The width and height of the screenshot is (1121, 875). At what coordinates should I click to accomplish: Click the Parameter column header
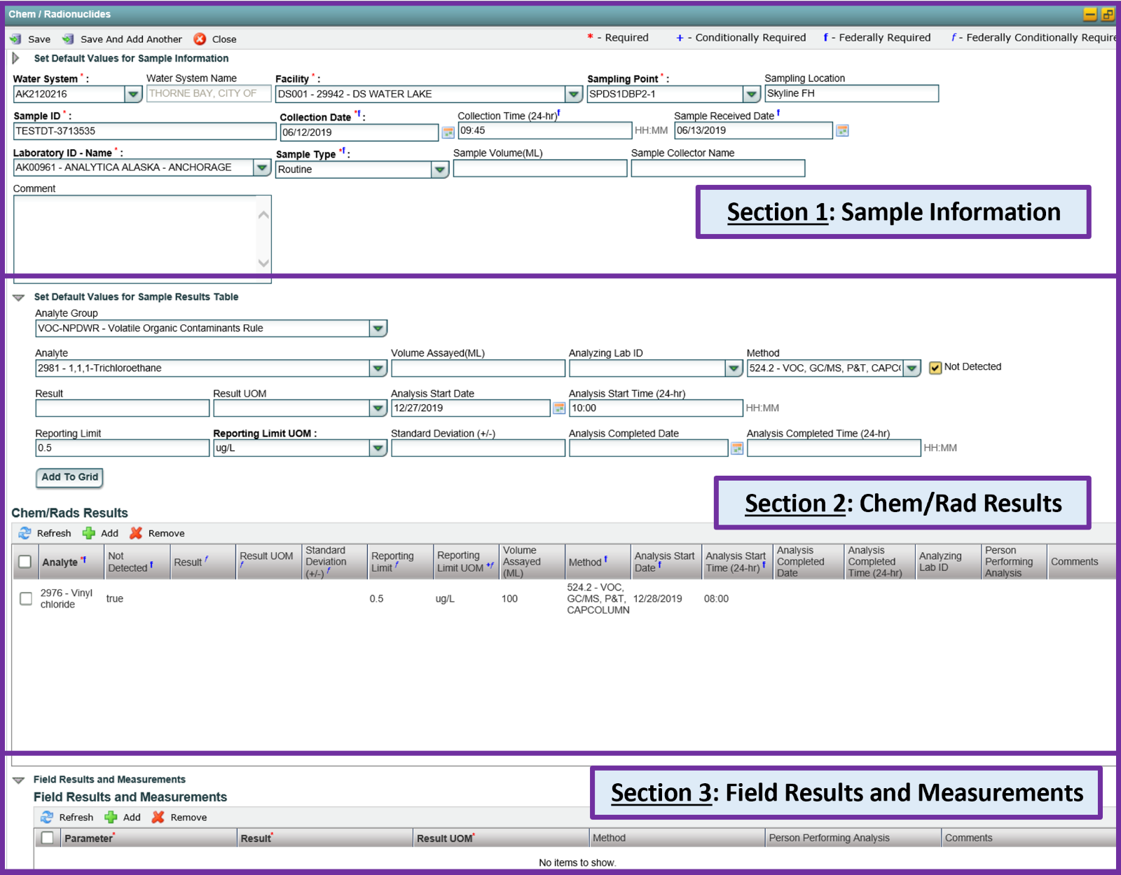(x=88, y=838)
